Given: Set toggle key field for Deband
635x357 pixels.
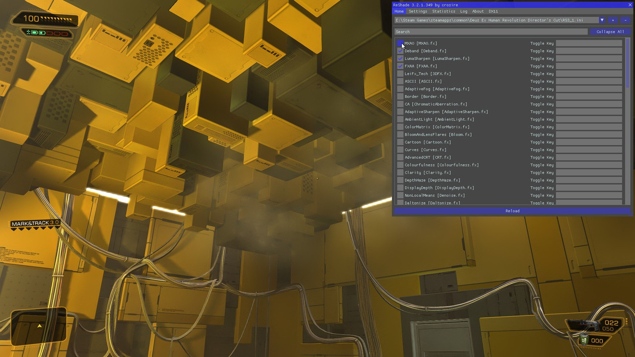Looking at the screenshot, I should 589,51.
